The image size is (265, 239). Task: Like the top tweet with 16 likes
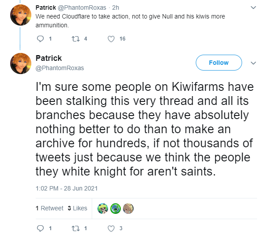111,39
